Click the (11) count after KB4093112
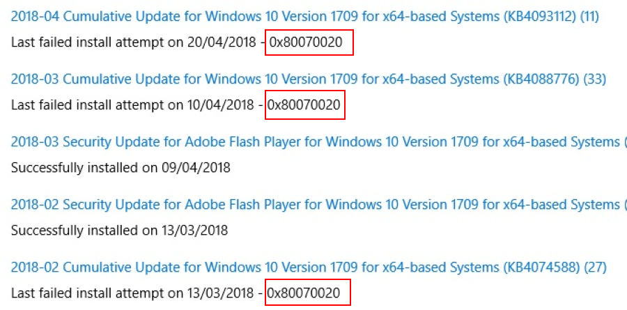 click(x=588, y=17)
